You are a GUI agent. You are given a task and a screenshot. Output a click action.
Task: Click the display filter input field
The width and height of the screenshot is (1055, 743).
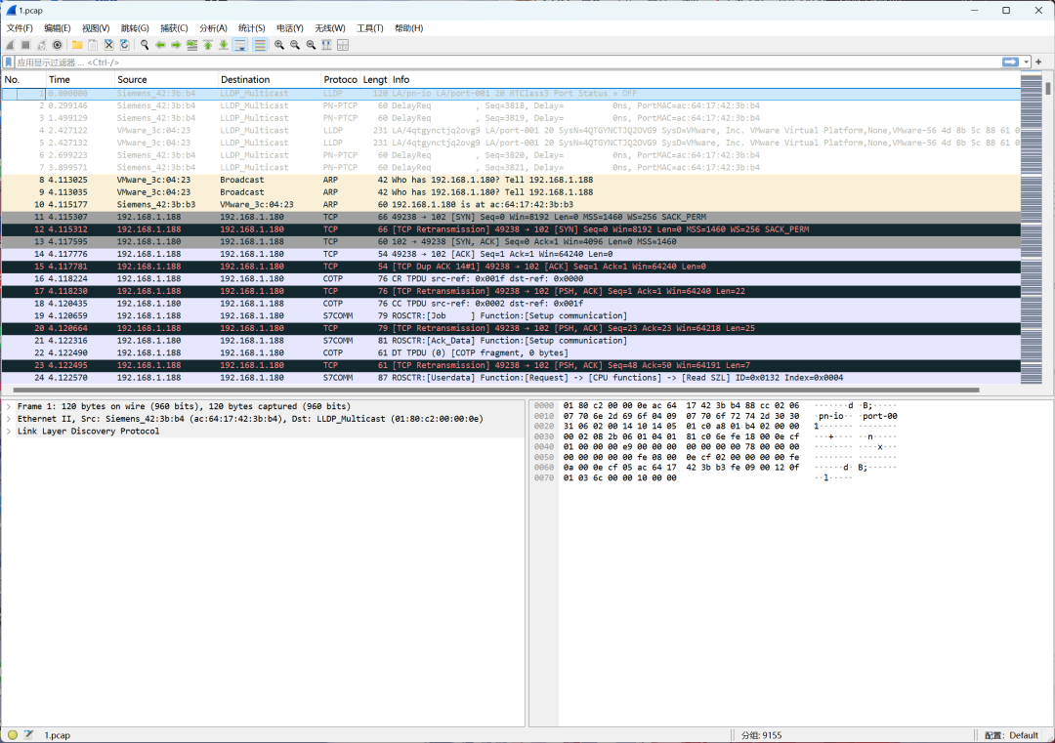pyautogui.click(x=505, y=62)
